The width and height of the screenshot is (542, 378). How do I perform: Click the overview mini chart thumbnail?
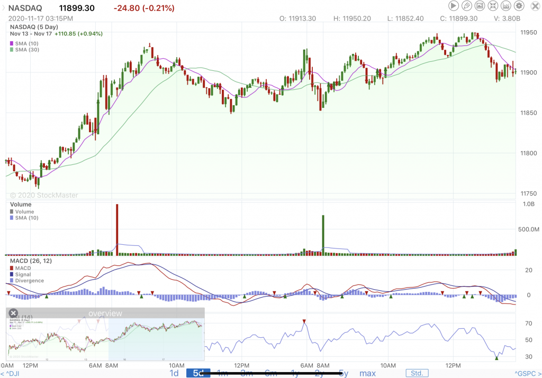[105, 338]
